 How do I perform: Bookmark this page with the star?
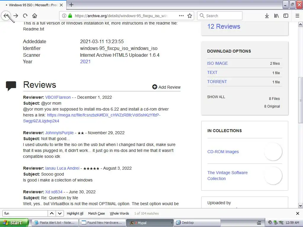[x=190, y=16]
